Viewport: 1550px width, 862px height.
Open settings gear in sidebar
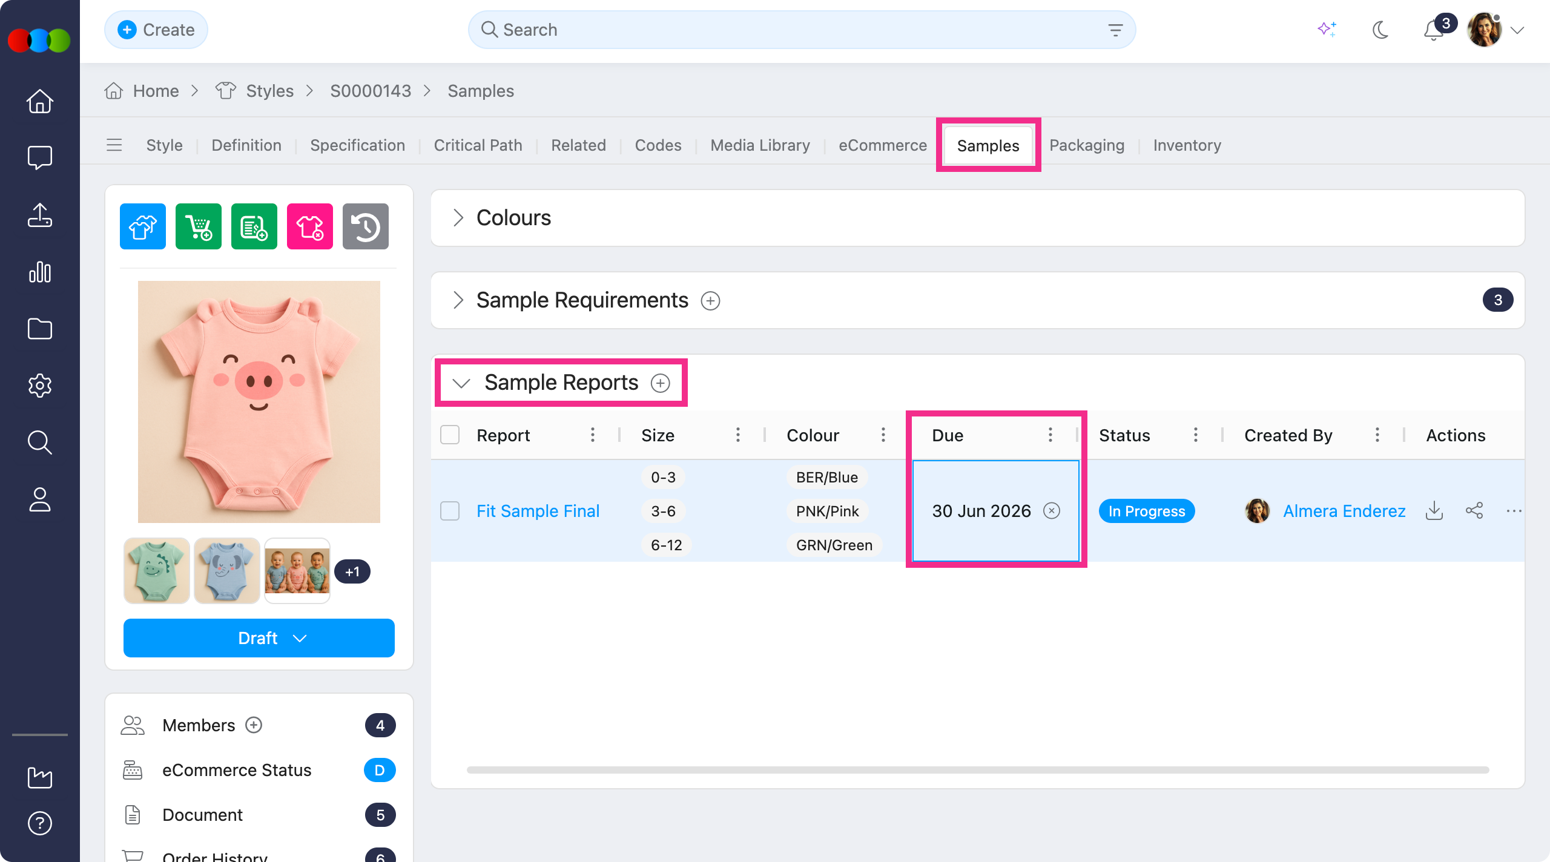40,386
